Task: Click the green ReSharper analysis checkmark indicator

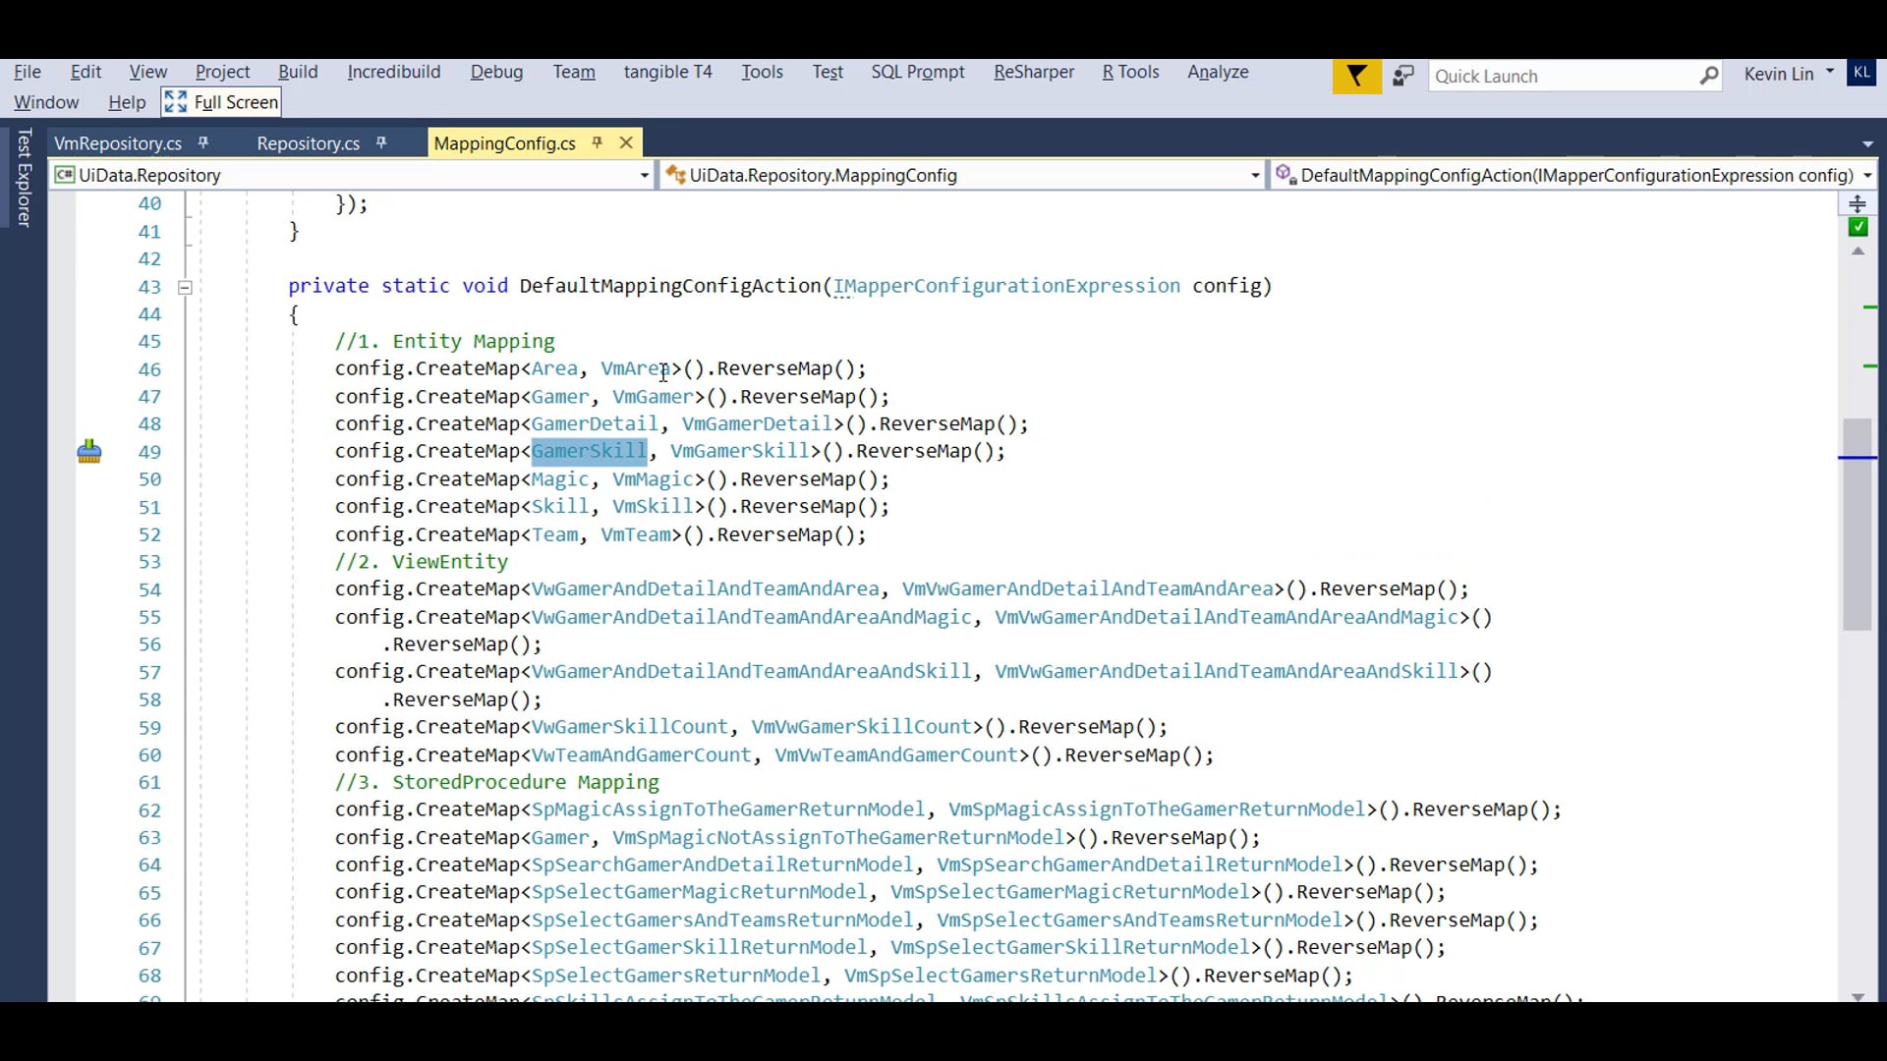Action: [x=1858, y=228]
